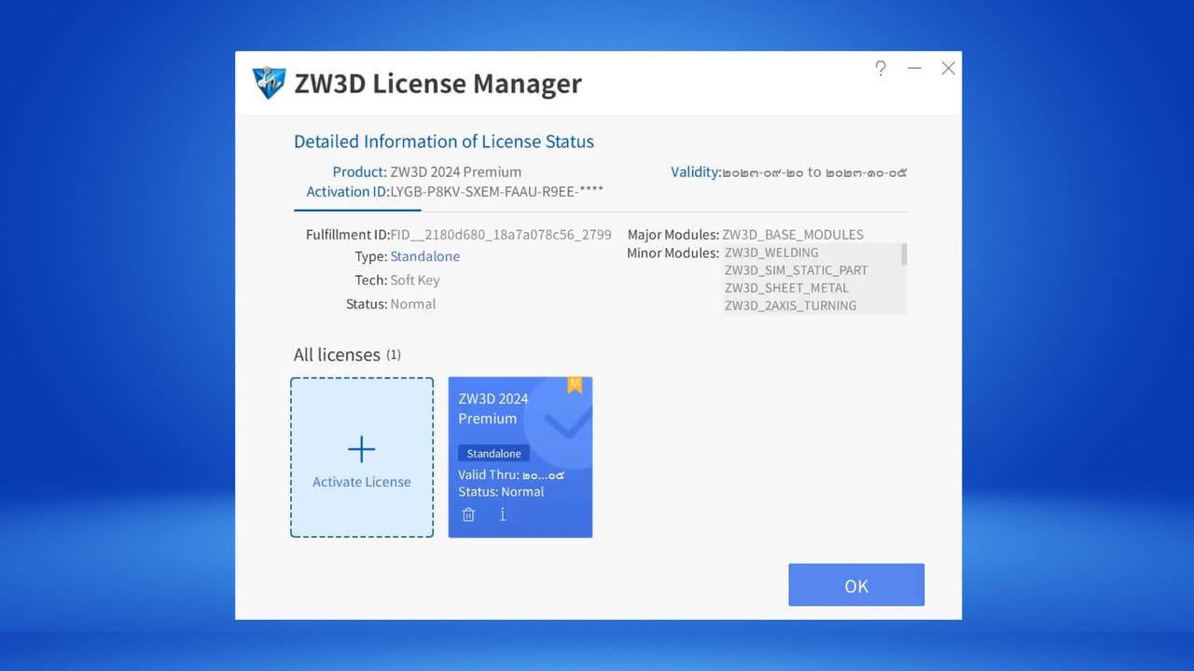This screenshot has width=1194, height=671.
Task: Open license details with the info icon
Action: coord(502,514)
